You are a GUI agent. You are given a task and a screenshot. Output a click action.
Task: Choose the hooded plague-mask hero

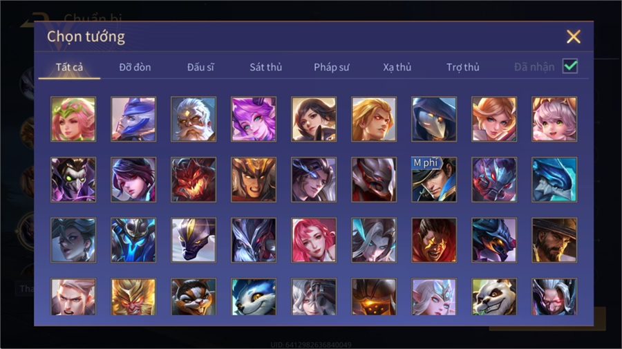pyautogui.click(x=434, y=119)
